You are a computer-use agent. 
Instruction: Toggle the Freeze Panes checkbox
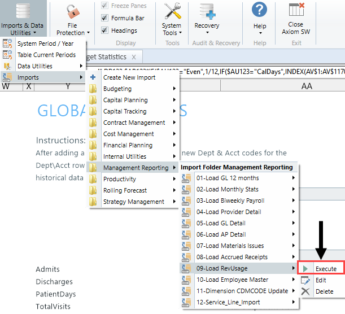pos(104,6)
